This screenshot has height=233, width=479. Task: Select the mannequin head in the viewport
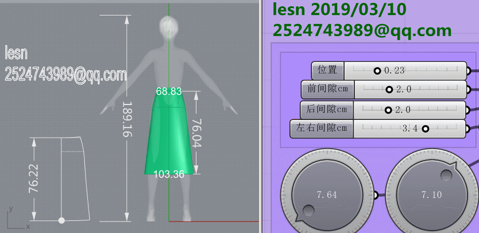click(x=169, y=27)
